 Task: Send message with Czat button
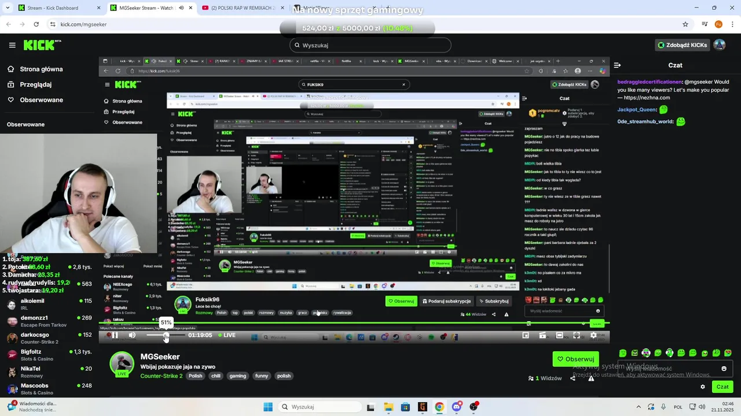722,387
